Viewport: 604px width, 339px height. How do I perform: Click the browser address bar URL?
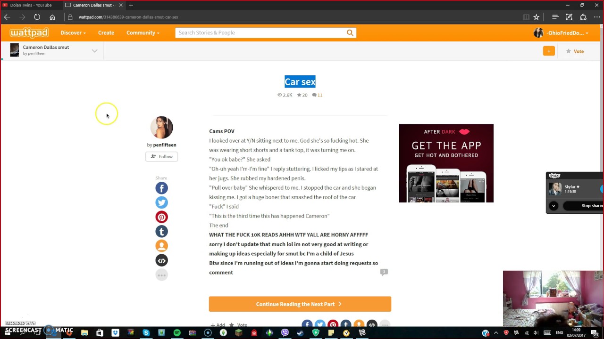128,17
